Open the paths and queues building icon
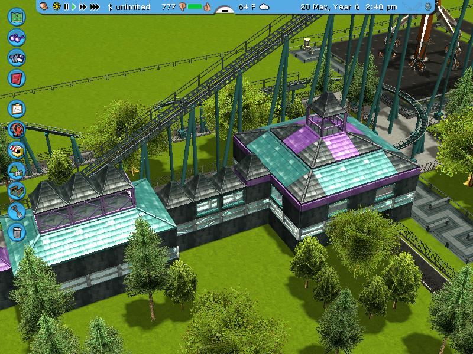This screenshot has height=354, width=473. (17, 191)
